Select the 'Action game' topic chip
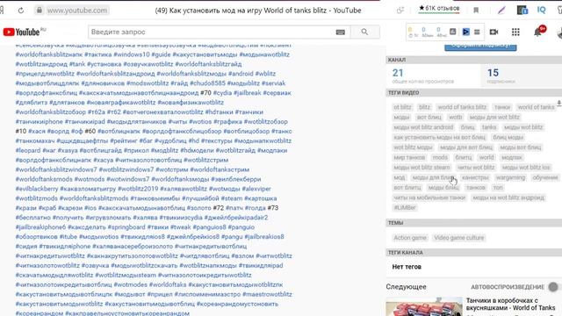Viewport: 562px width, 316px height. 410,238
